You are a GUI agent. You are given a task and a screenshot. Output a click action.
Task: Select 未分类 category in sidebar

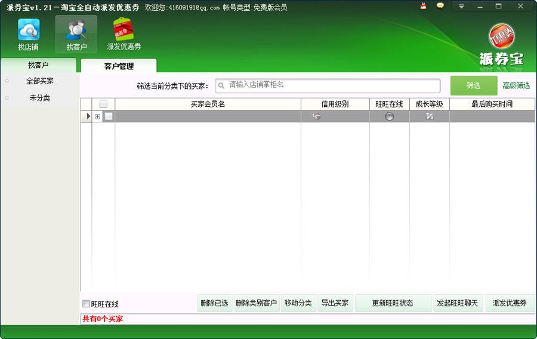click(x=40, y=98)
